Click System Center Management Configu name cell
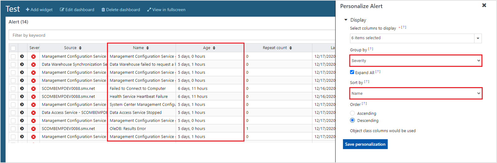This screenshot has width=497, height=163. click(142, 105)
